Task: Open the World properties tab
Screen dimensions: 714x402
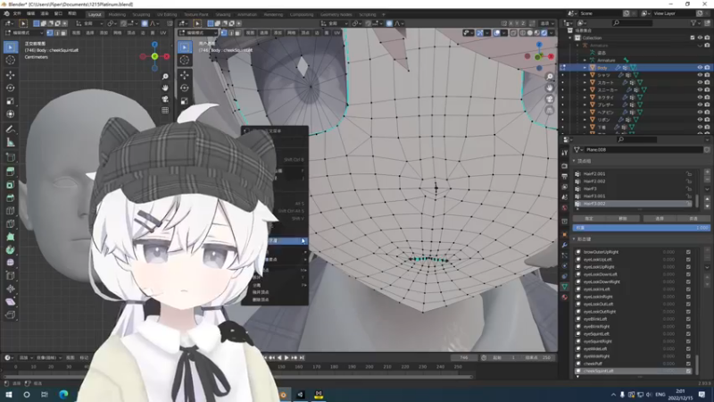Action: 565,208
